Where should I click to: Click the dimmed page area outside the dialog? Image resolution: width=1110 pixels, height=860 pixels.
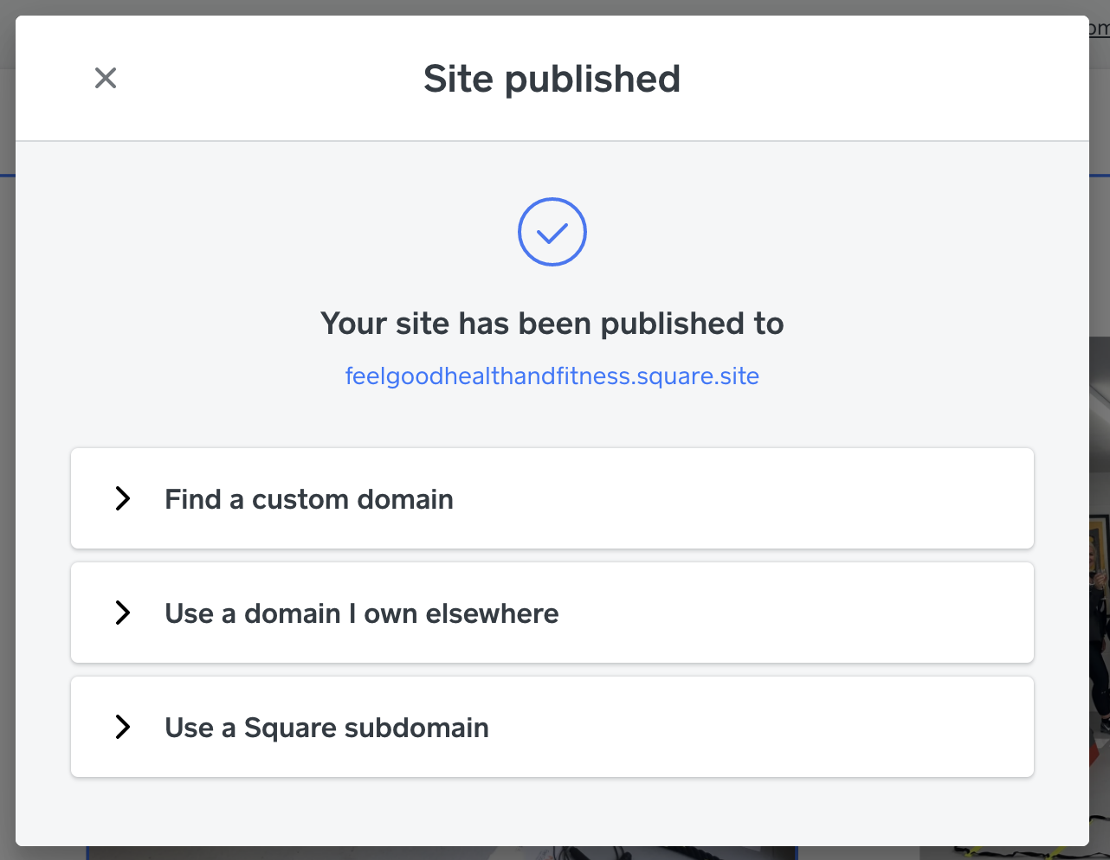point(1101,433)
